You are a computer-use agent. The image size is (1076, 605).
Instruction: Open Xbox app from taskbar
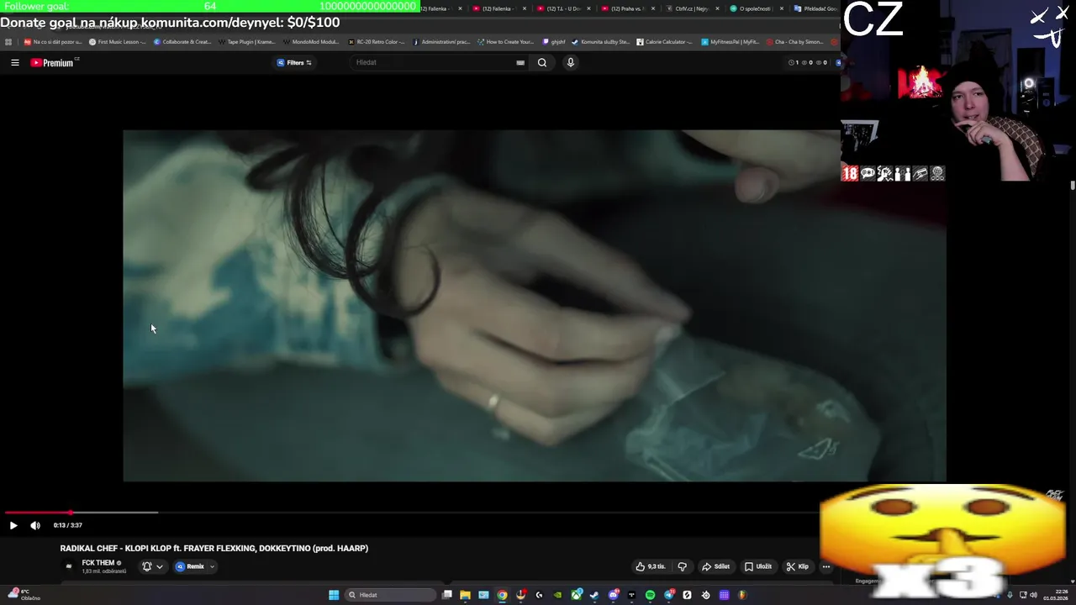click(x=577, y=595)
